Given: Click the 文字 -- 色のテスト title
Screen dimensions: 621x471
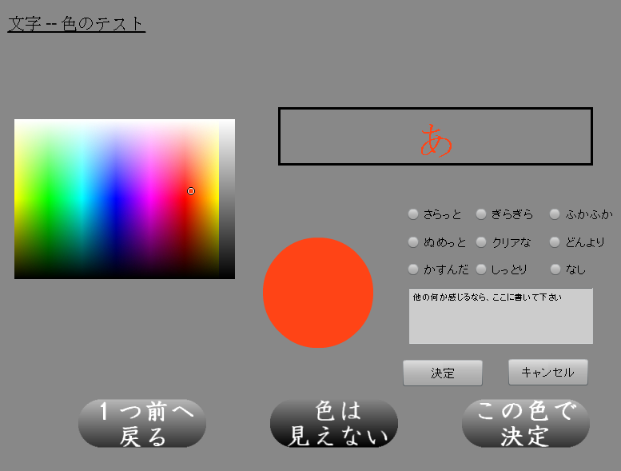Looking at the screenshot, I should point(76,24).
